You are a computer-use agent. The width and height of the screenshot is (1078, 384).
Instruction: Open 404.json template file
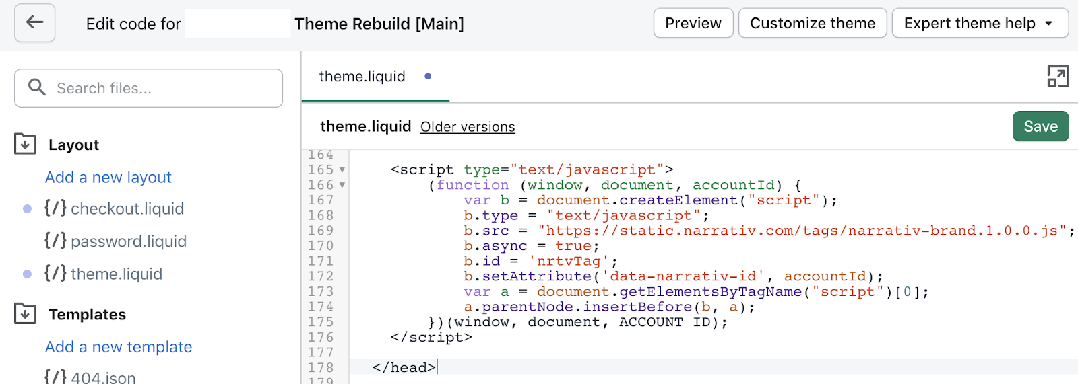(104, 377)
